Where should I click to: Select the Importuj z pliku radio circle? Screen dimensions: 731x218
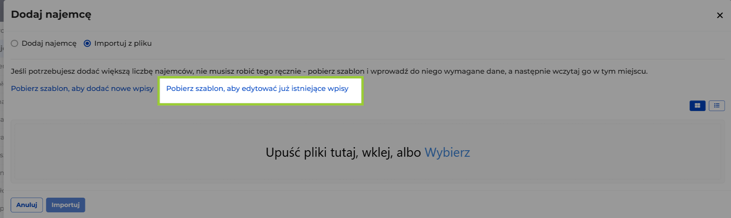point(87,43)
